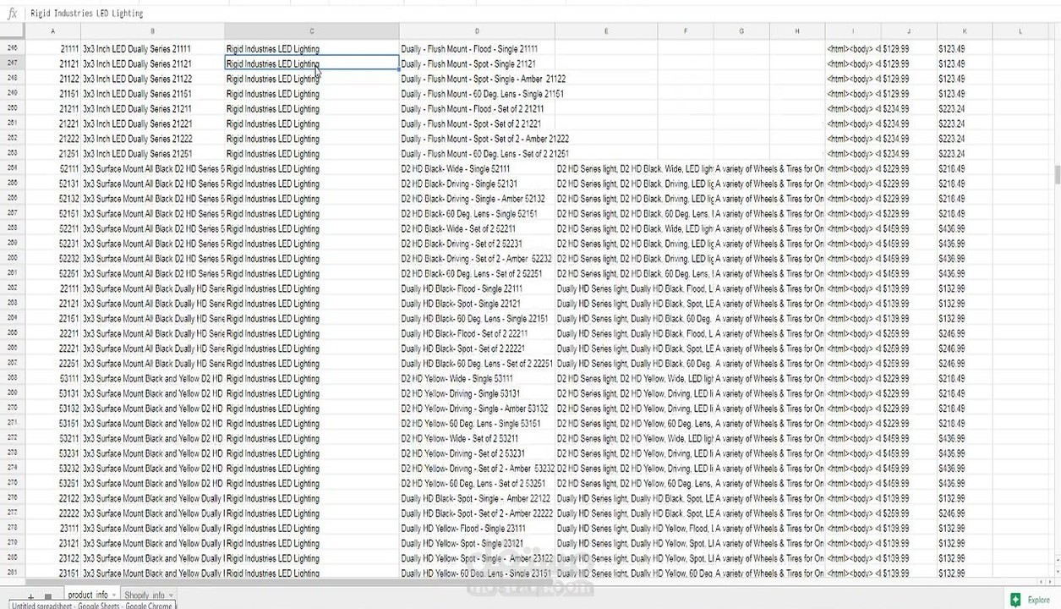This screenshot has width=1061, height=609.
Task: Click cell '3x3 Inch LED Dually Series 21151'
Action: (x=152, y=94)
